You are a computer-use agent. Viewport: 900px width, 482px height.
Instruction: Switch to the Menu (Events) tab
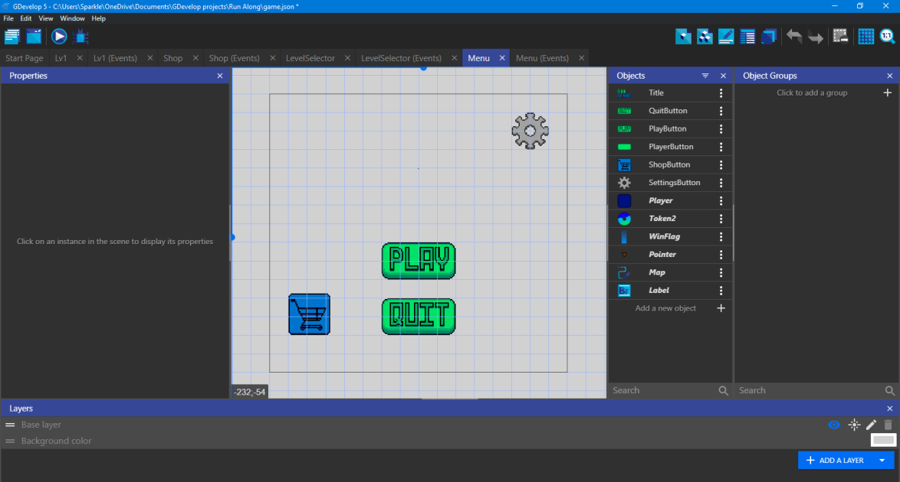543,58
